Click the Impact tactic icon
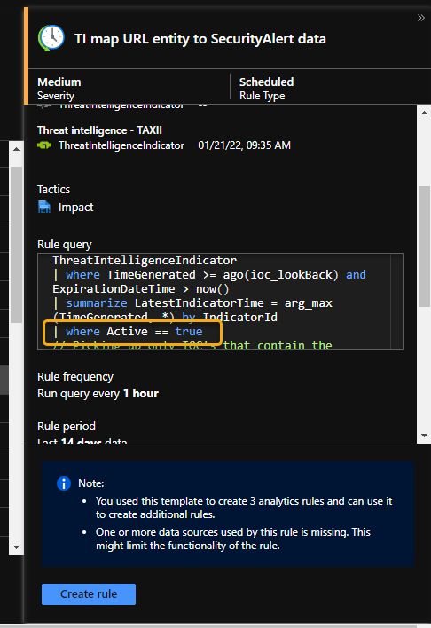This screenshot has width=431, height=628. (x=44, y=207)
